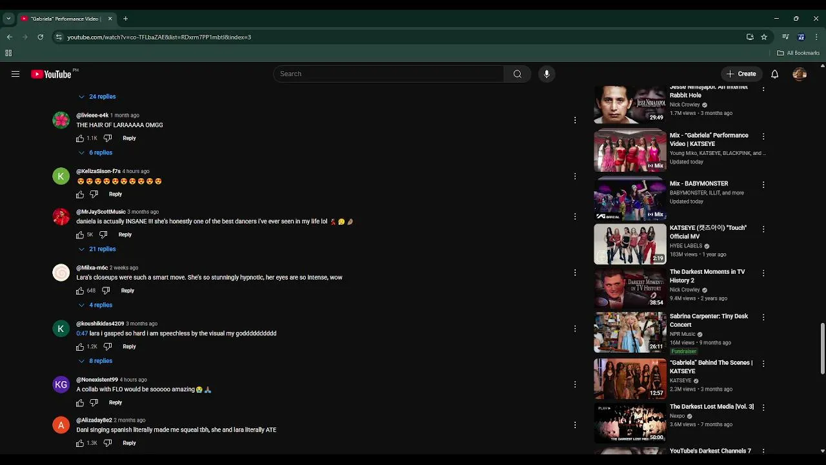
Task: Open the apps grid in bookmarks bar
Action: [8, 53]
